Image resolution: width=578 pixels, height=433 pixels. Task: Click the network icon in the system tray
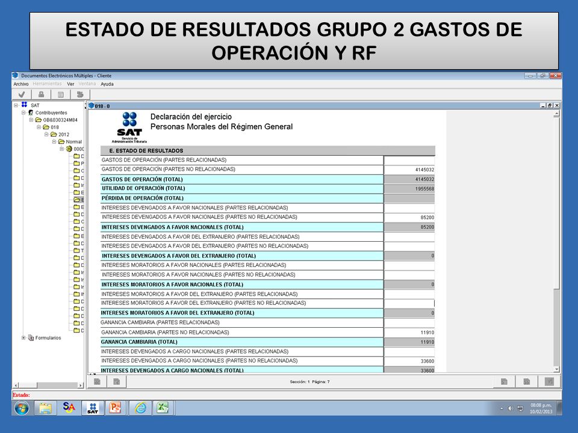(x=520, y=408)
